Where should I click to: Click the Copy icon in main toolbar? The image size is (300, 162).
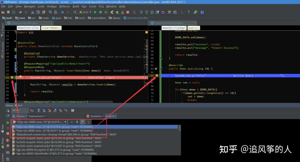[38, 12]
